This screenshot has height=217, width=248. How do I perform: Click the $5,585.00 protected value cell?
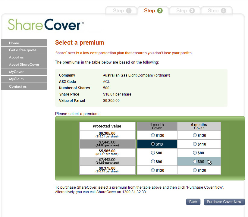point(107,153)
